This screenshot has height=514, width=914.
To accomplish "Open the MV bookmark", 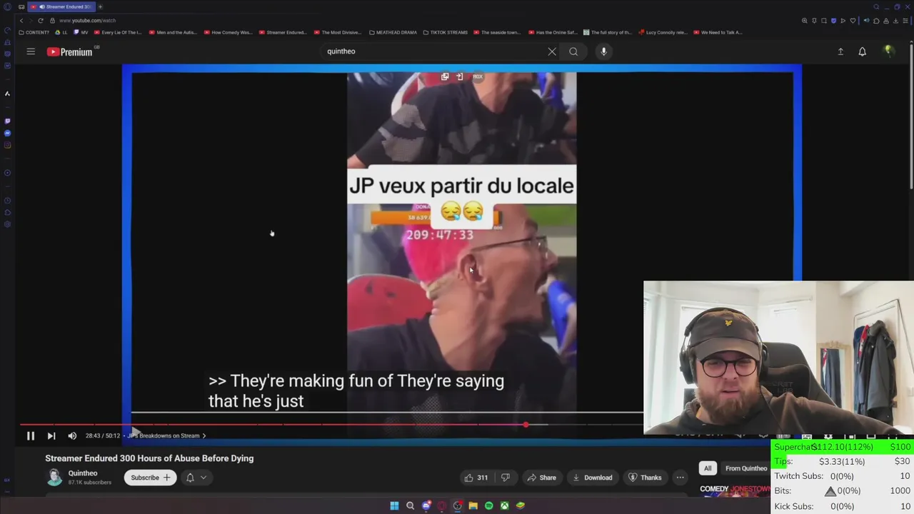I will click(81, 32).
